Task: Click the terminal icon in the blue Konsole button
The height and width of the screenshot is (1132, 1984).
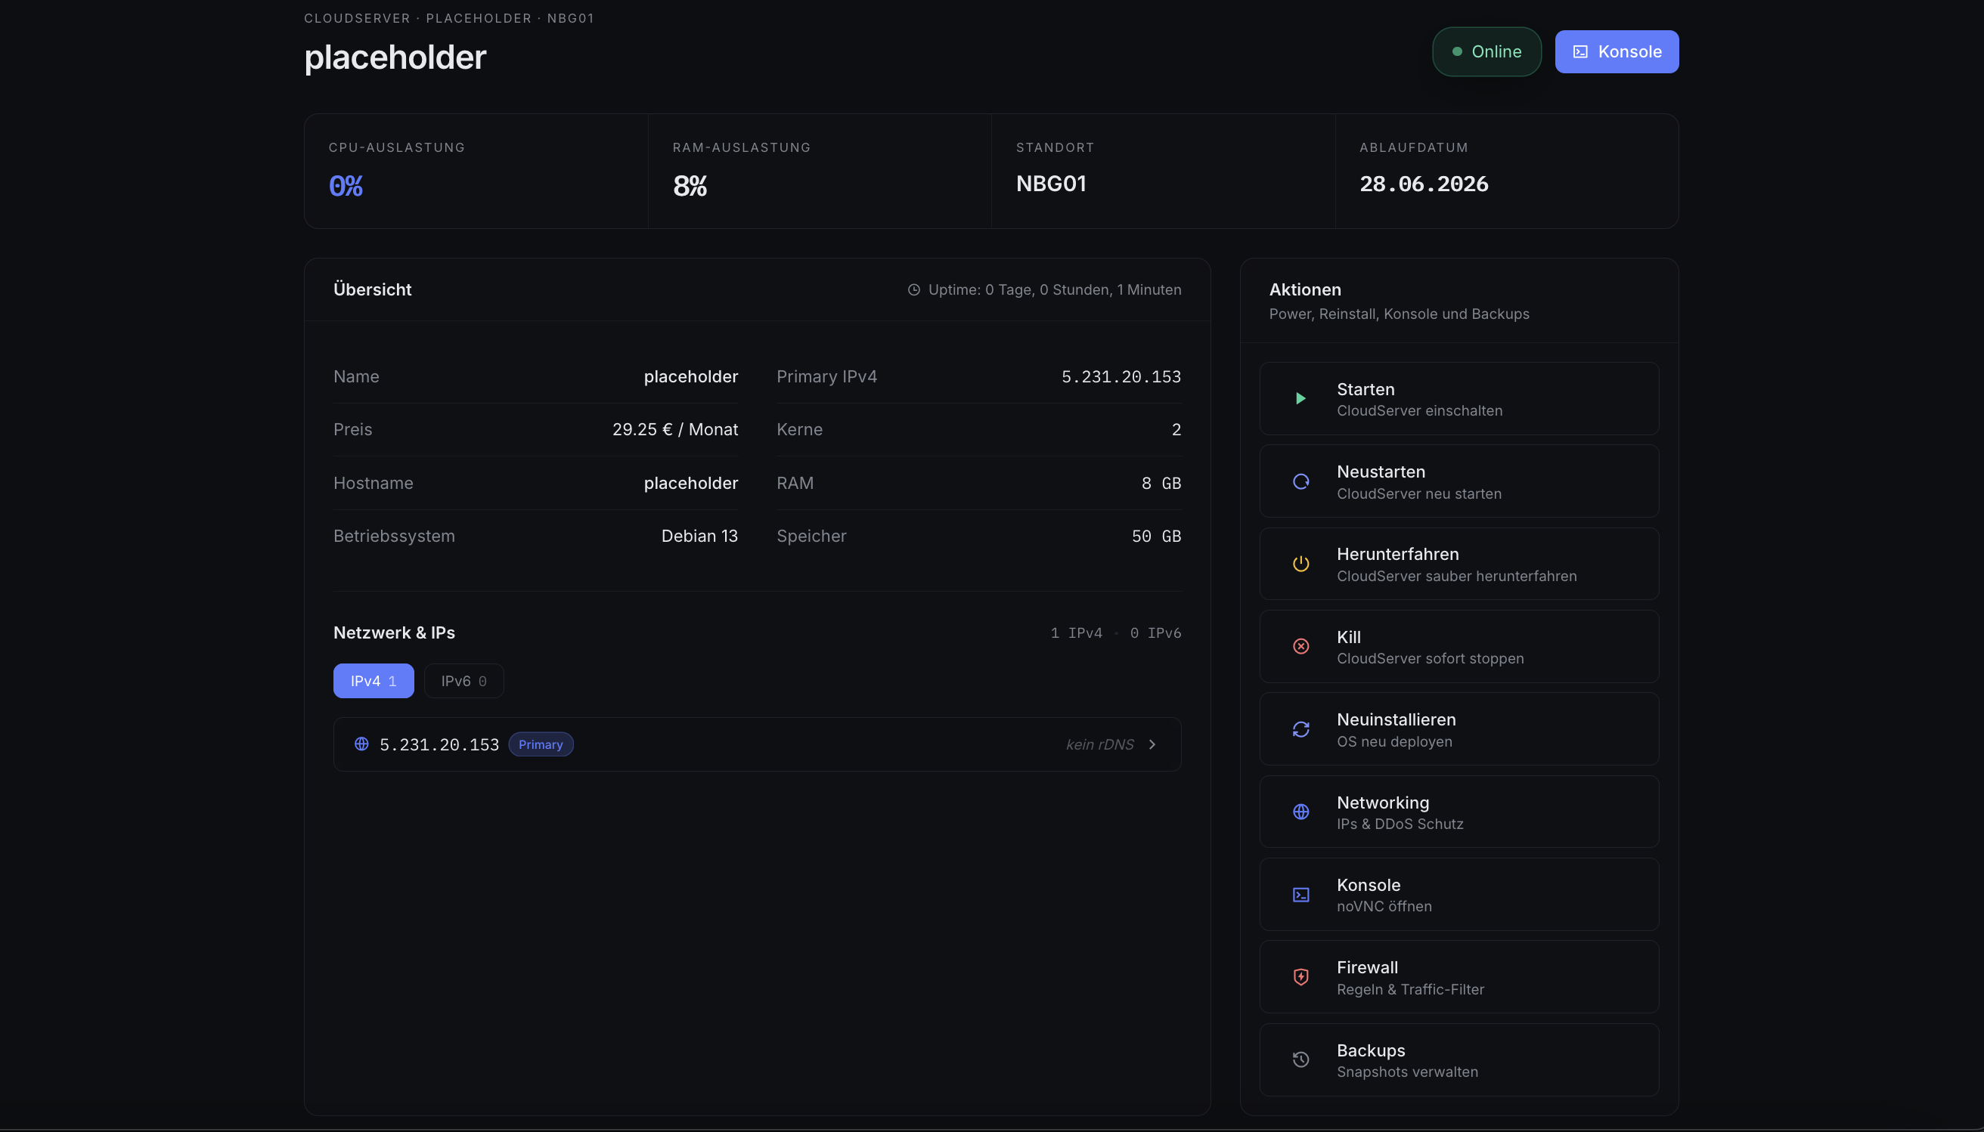Action: tap(1580, 52)
